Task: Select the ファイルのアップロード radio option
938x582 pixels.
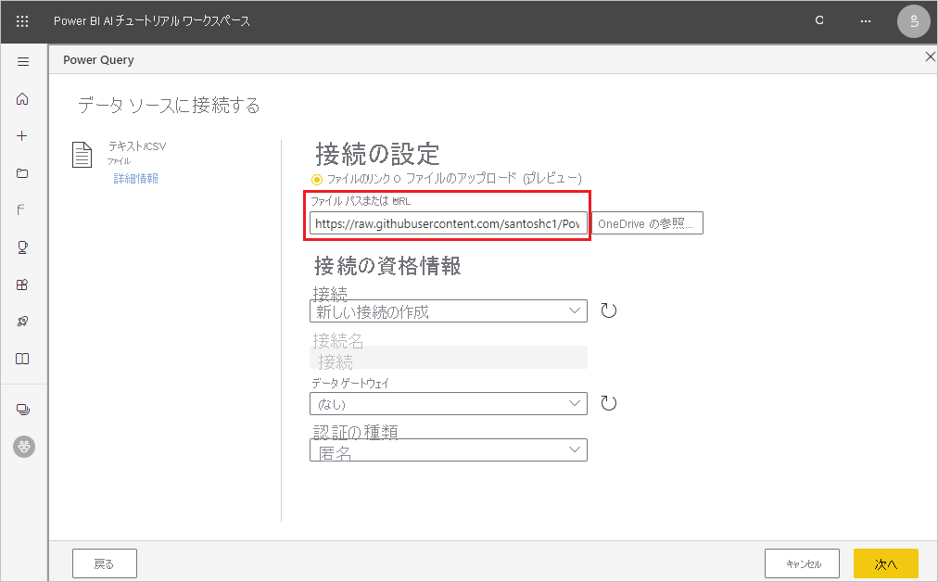Action: coord(397,179)
